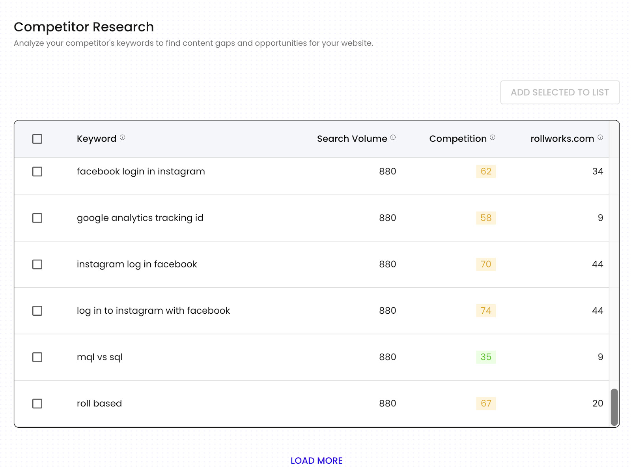Image resolution: width=631 pixels, height=468 pixels.
Task: Click the competition score 58 badge
Action: (486, 218)
